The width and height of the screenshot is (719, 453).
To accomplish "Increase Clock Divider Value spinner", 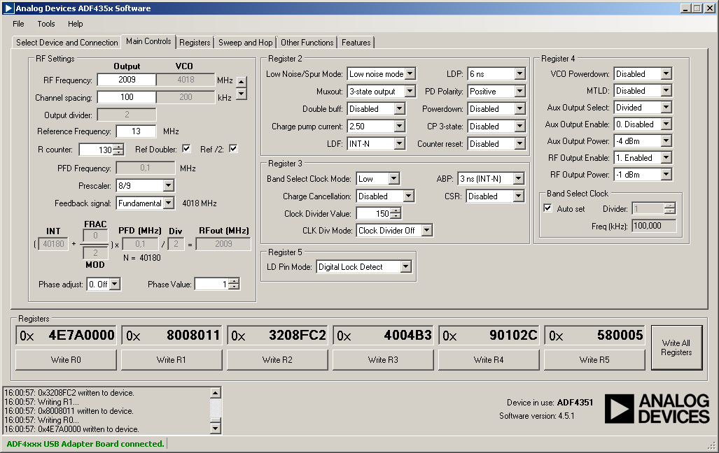I will click(x=396, y=210).
